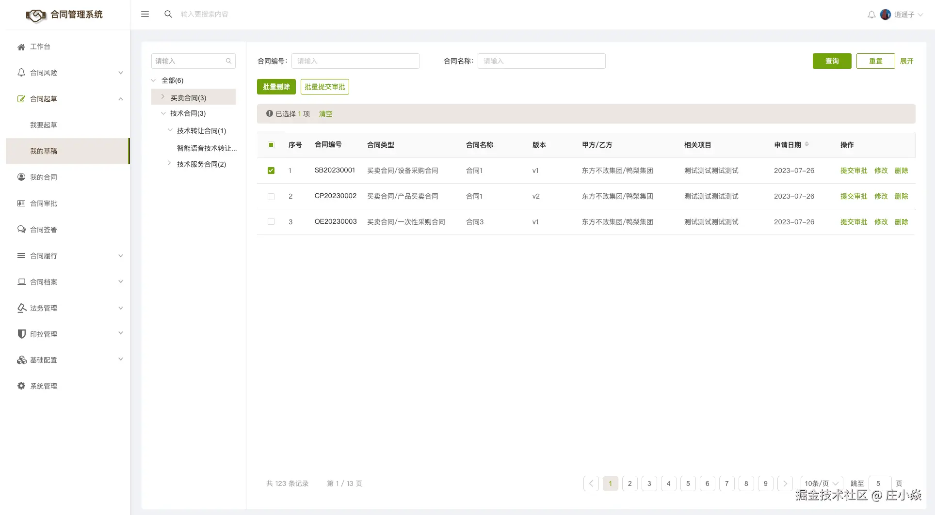
Task: Collapse the 全部(6) tree node arrow
Action: (154, 80)
